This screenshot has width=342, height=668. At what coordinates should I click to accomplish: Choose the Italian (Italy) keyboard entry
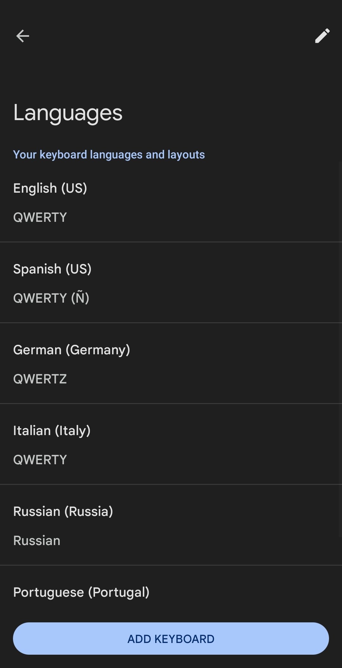click(x=171, y=444)
